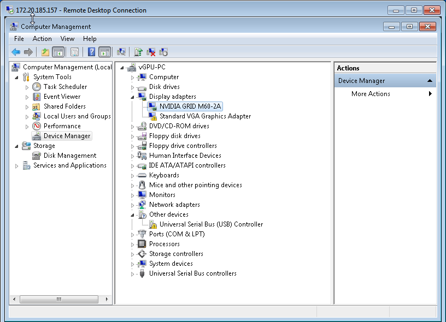Click the Up one level folder icon
Screen dimensions: 446x322
tap(45, 52)
